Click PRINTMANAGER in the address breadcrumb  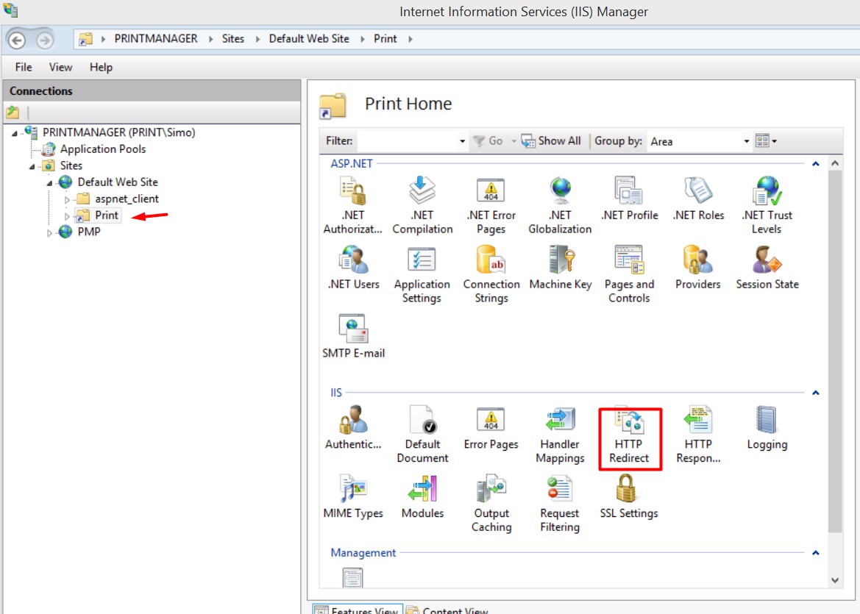coord(156,39)
